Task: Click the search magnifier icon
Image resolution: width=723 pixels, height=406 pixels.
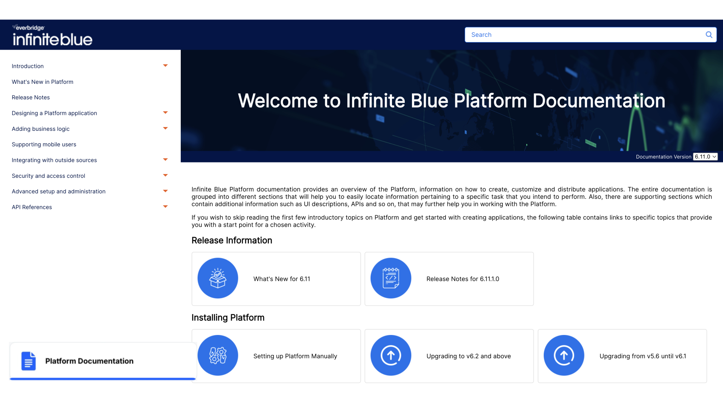Action: coord(709,35)
